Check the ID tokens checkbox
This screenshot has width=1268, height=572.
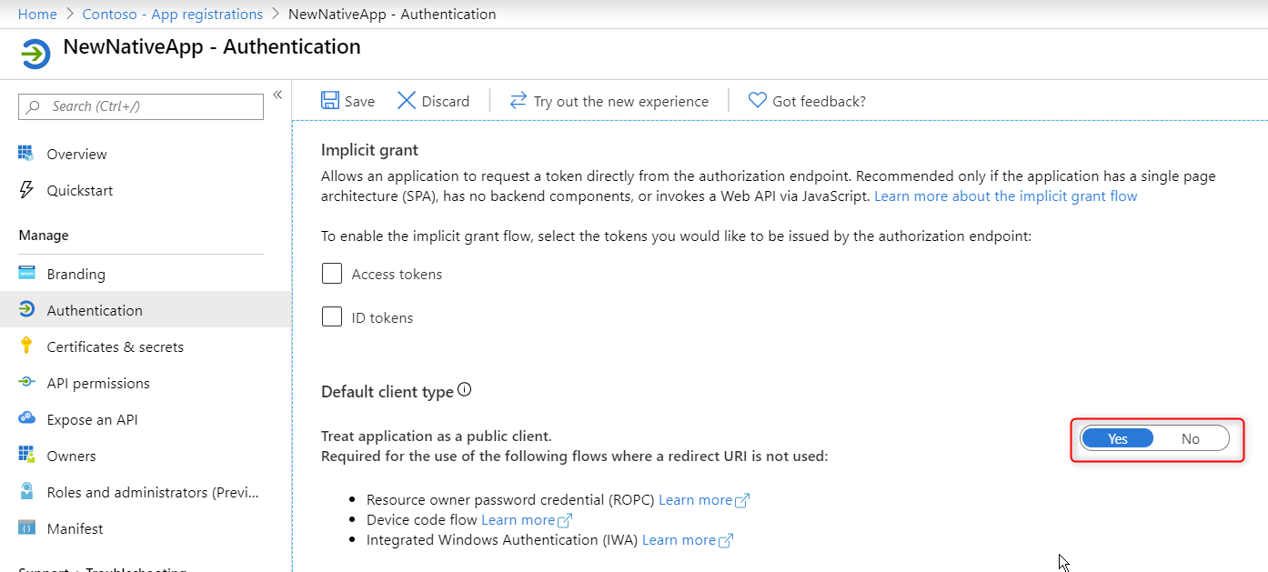[x=332, y=317]
